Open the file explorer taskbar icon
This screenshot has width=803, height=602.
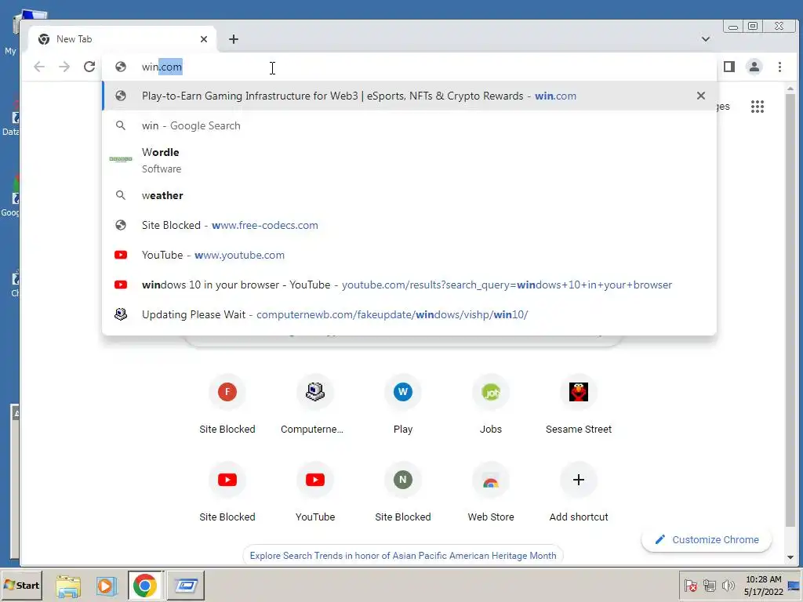tap(68, 586)
